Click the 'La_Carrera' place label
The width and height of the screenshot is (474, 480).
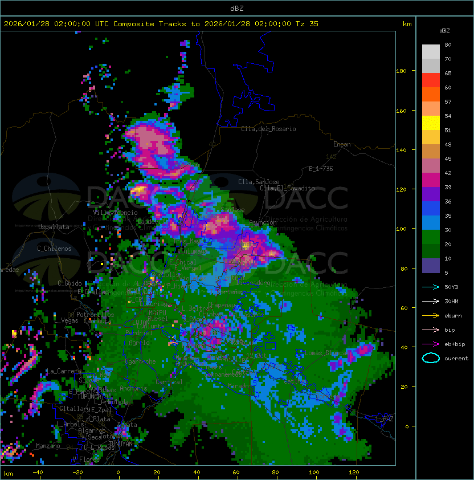coord(64,371)
